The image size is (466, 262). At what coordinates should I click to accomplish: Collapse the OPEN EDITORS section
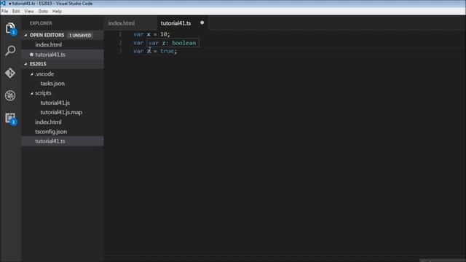tap(26, 35)
